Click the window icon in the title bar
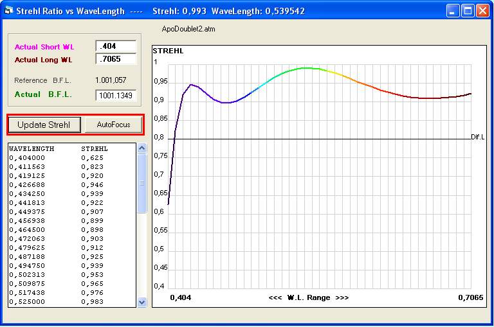The width and height of the screenshot is (494, 327). pyautogui.click(x=8, y=11)
